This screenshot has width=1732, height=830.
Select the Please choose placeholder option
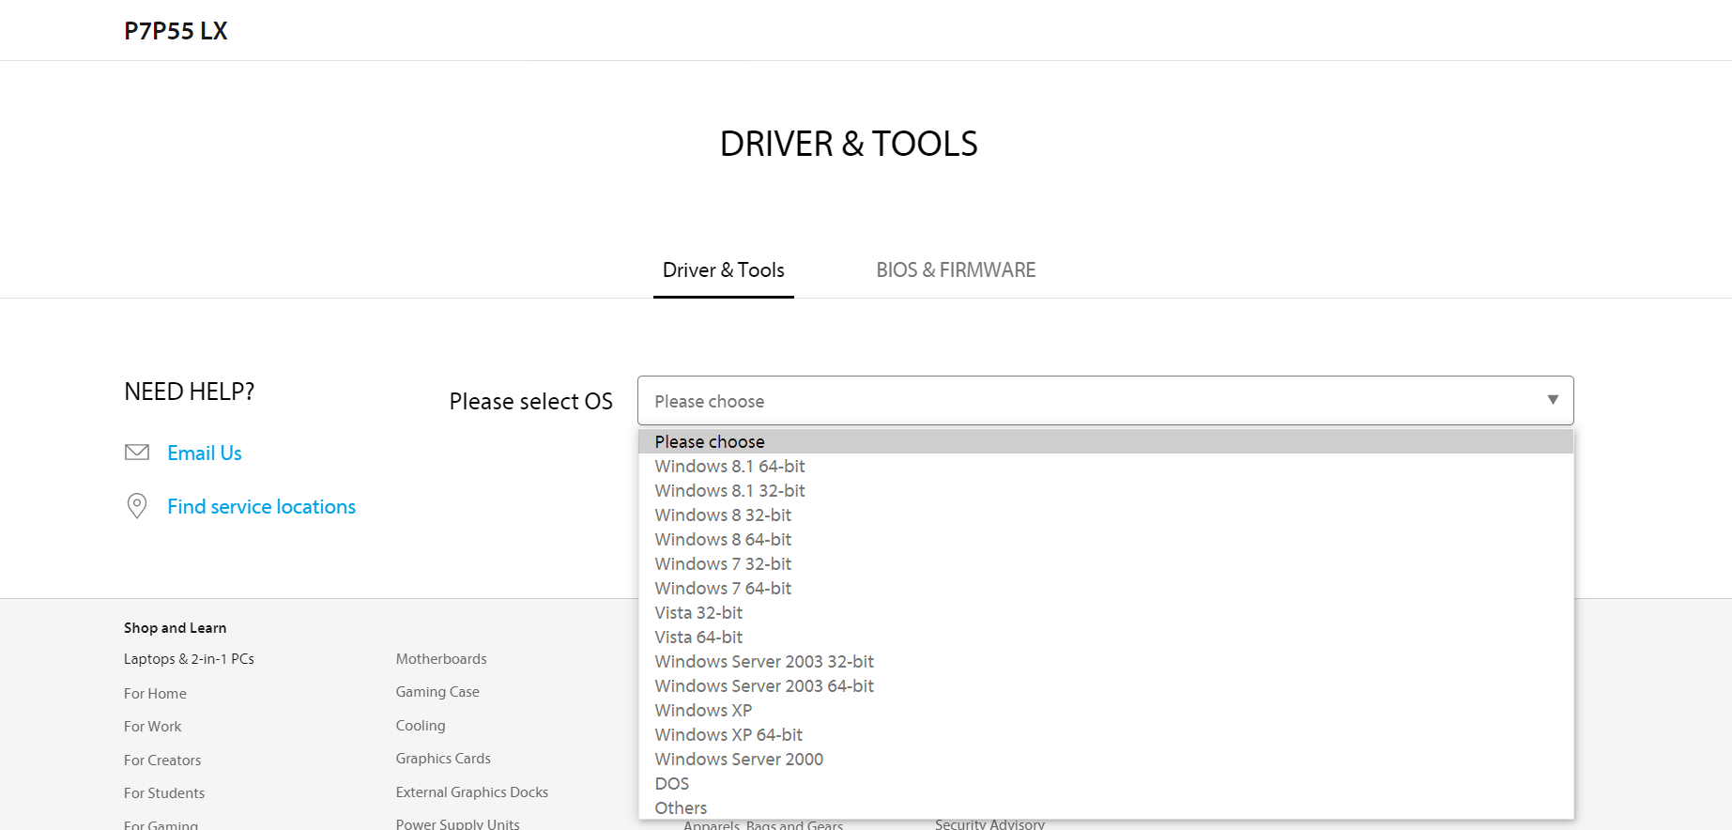(1106, 441)
